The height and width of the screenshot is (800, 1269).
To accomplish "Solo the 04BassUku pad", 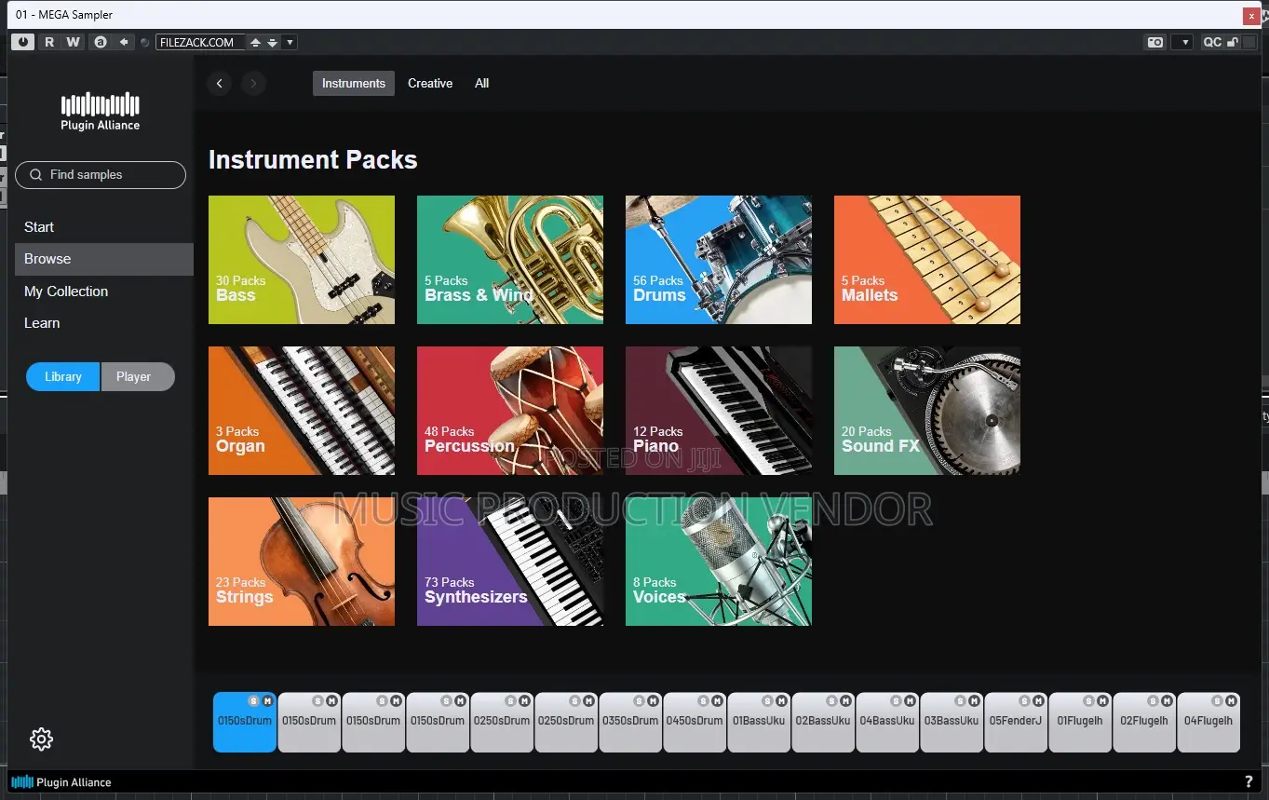I will pos(896,700).
